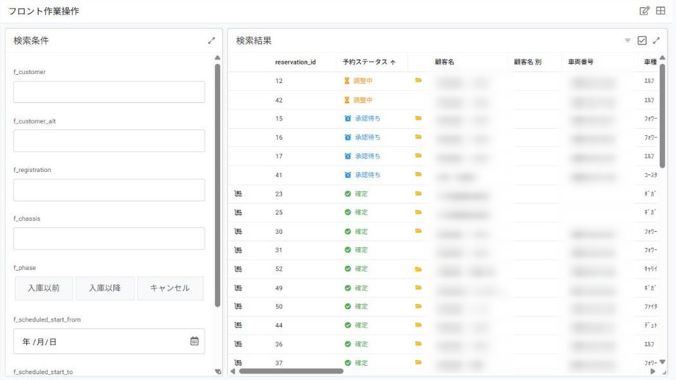
Task: Click the row action icon for reservation 36
Action: pyautogui.click(x=238, y=344)
